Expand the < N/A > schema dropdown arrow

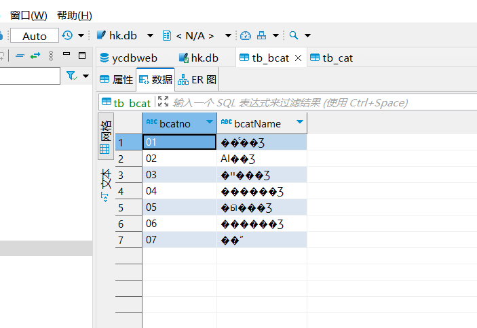click(228, 35)
